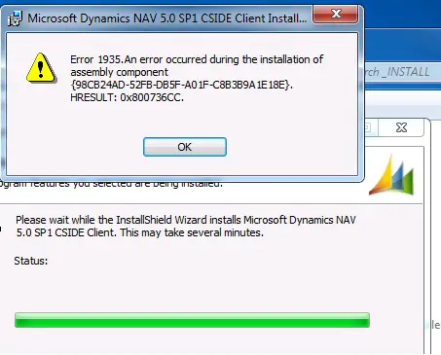Click the "Status:" label in the wizard
This screenshot has height=355, width=441.
(x=31, y=261)
